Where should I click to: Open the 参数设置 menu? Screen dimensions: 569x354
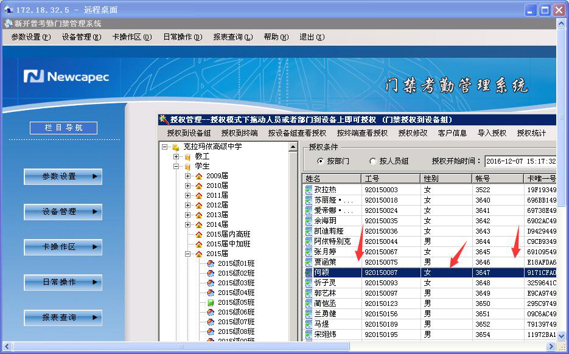click(x=30, y=37)
